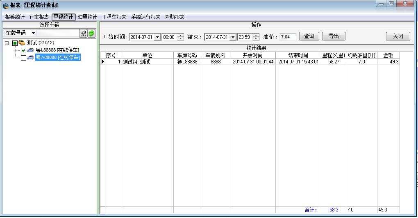
Task: Switch to the 油量统计 tab
Action: [x=87, y=17]
